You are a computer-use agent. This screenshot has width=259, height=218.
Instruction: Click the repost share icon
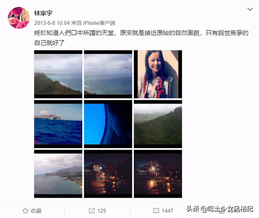coord(92,211)
